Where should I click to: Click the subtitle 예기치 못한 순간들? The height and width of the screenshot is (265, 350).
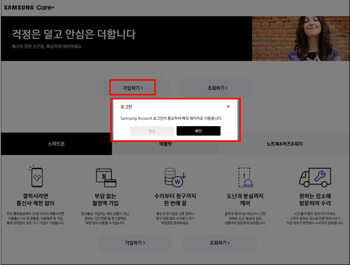46,46
